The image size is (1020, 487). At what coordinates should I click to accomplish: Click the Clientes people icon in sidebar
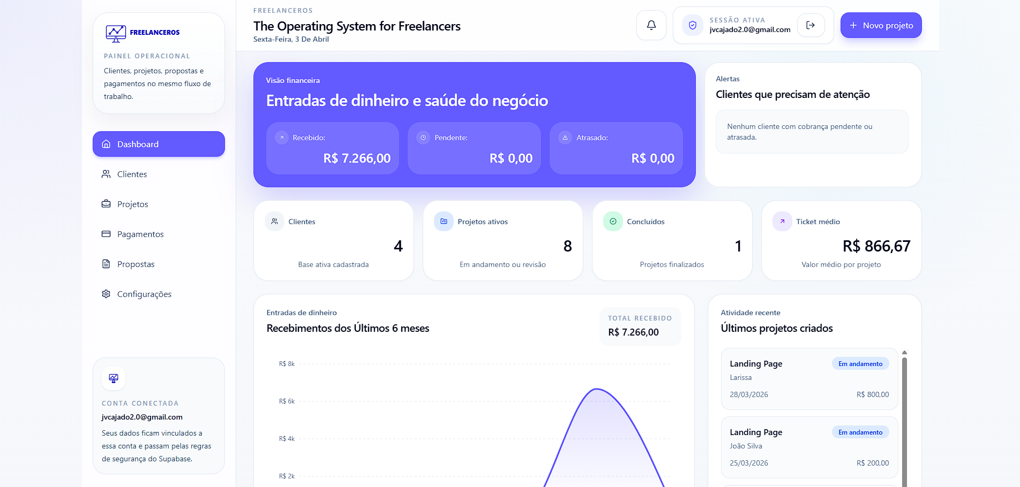coord(106,174)
